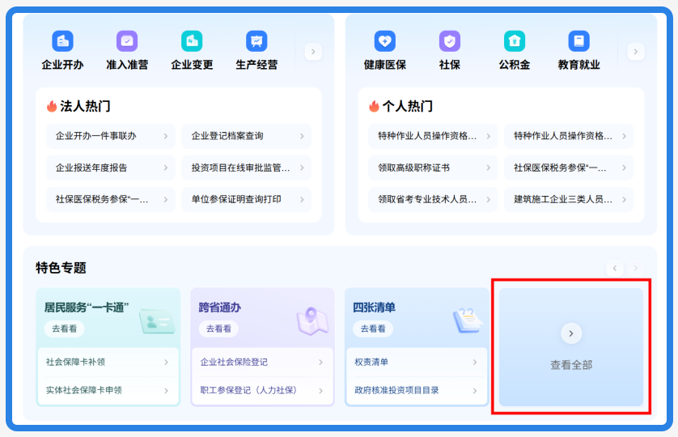The image size is (678, 437).
Task: Click the 教育就业 icon
Action: tap(579, 41)
